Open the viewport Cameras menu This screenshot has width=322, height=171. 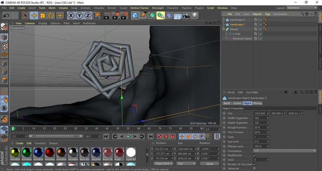coord(30,23)
